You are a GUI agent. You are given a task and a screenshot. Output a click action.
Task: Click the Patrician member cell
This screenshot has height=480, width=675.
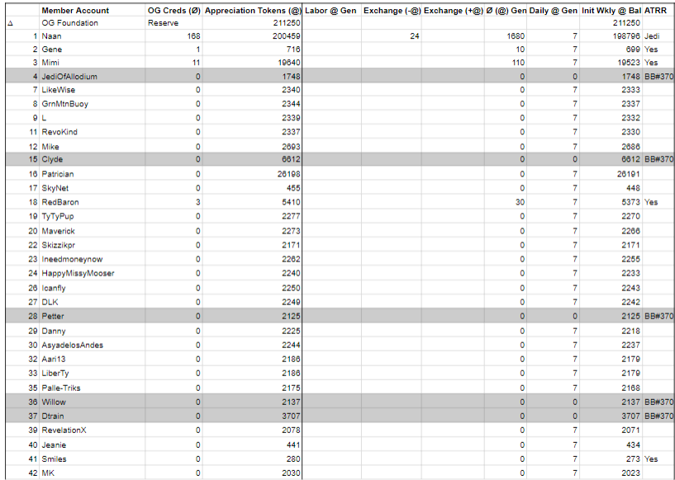pyautogui.click(x=93, y=174)
